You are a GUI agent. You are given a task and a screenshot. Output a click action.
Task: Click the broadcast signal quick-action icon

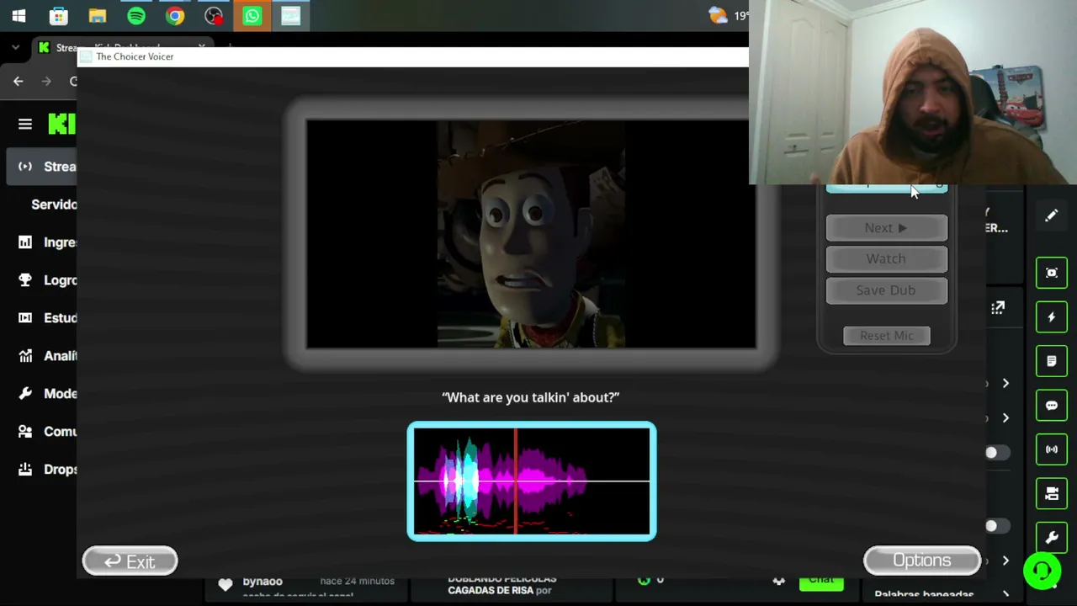(x=1052, y=449)
